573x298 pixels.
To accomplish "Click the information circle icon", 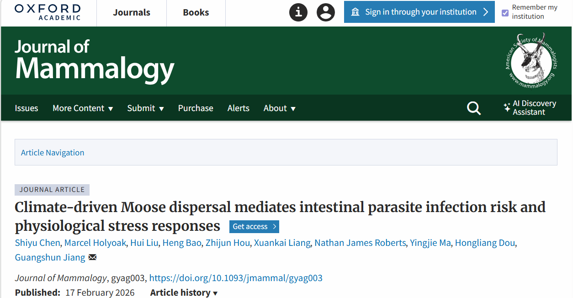I will click(298, 12).
